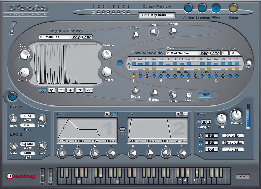The image size is (261, 189).
Task: Toggle the Distortion effect LED
Action: pyautogui.click(x=201, y=136)
